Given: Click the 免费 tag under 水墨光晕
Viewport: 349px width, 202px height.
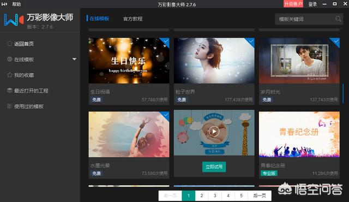Looking at the screenshot, I should tap(97, 173).
